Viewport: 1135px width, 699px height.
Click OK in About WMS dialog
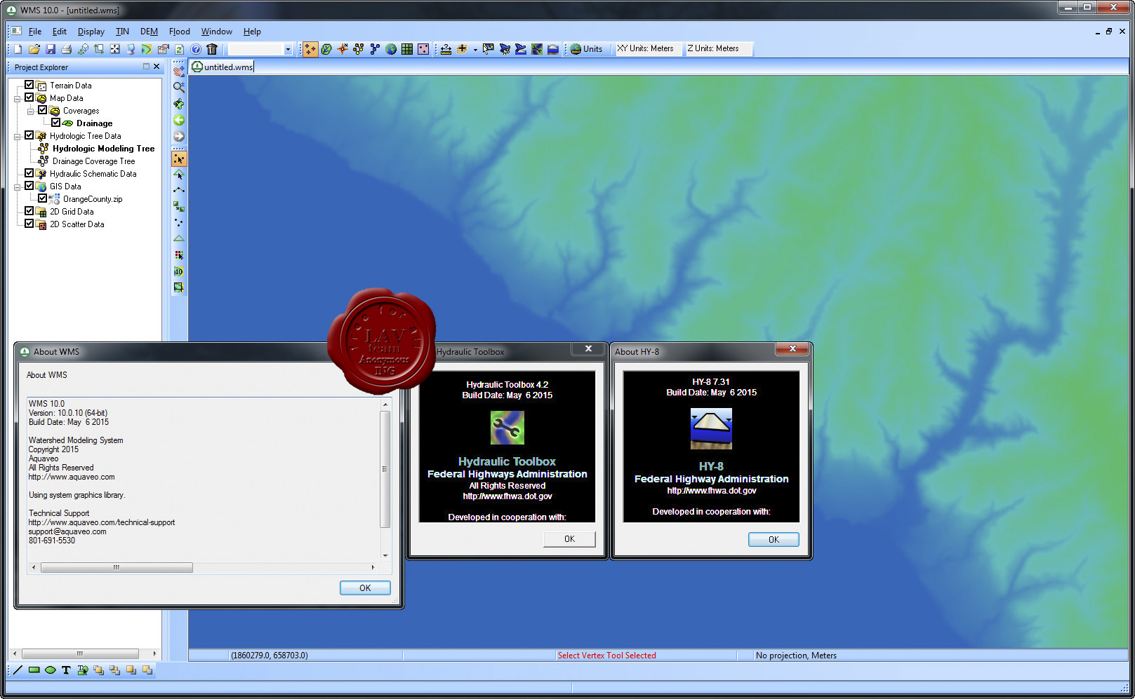[365, 588]
